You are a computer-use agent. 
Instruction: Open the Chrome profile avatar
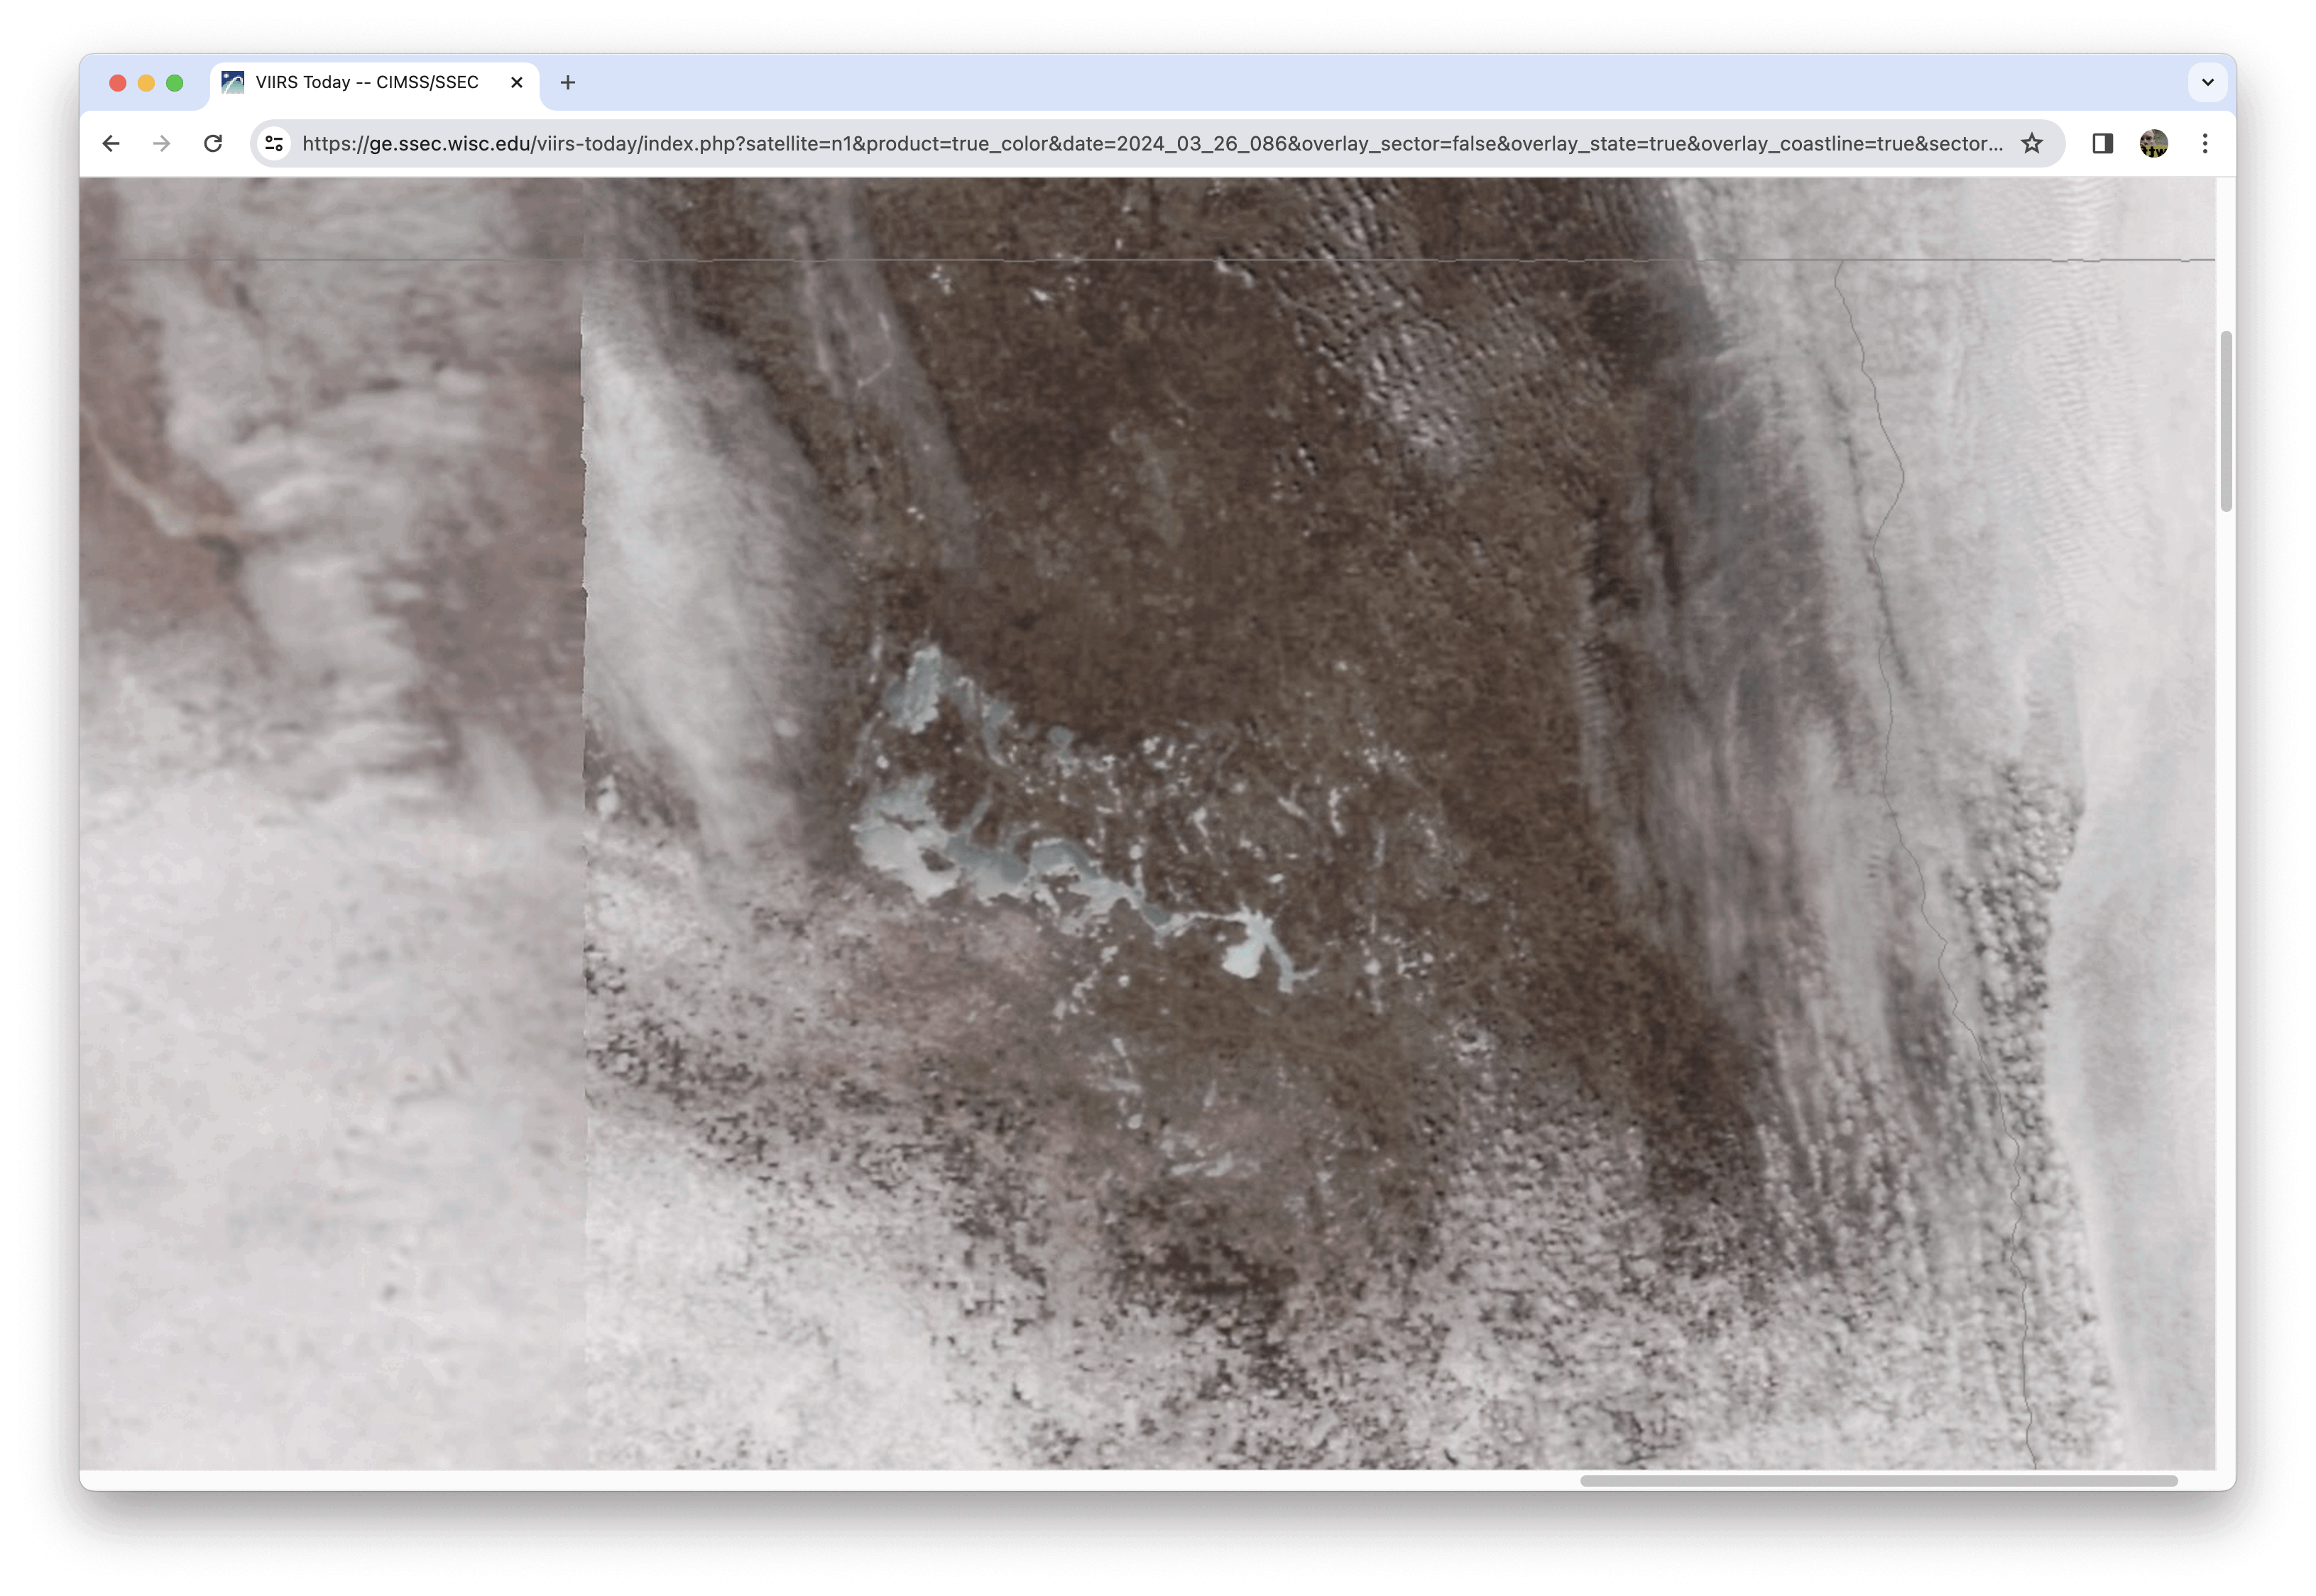point(2153,143)
